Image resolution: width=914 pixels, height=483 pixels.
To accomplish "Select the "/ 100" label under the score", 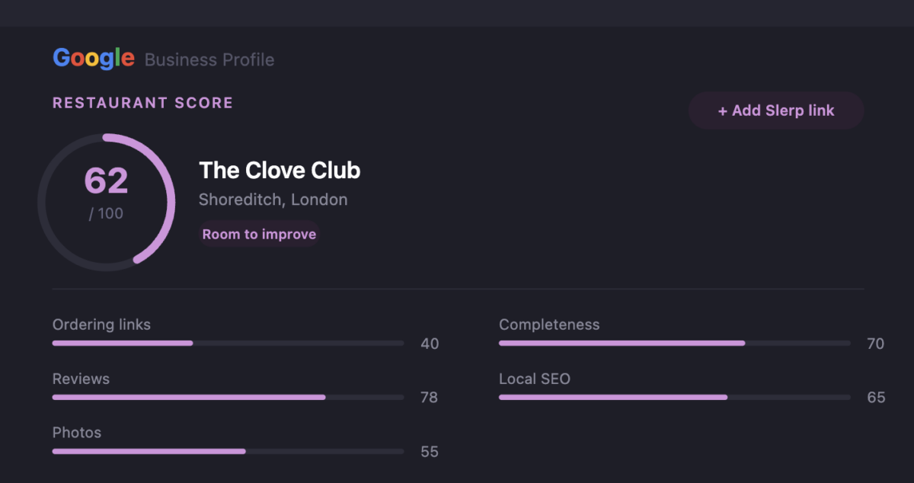I will click(107, 213).
